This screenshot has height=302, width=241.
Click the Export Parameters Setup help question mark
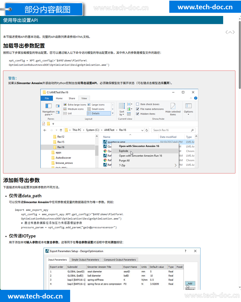186,251
